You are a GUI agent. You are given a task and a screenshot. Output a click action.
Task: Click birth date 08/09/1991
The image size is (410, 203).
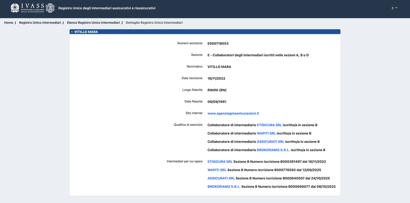pos(216,102)
